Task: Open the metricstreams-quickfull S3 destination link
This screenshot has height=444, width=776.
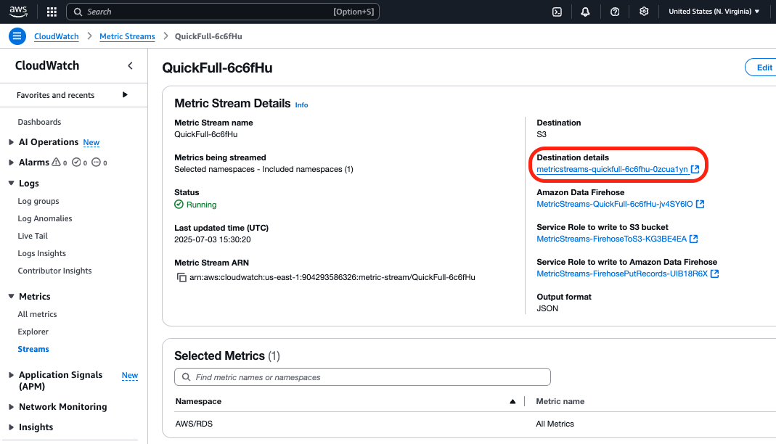Action: point(612,169)
